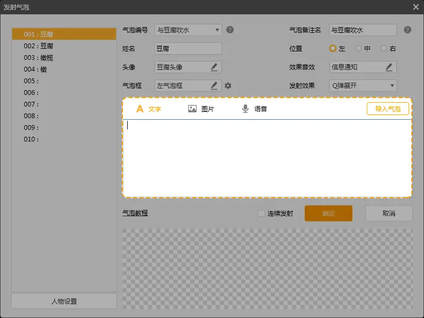The height and width of the screenshot is (318, 424).
Task: Select the 文字 text tab
Action: (148, 109)
